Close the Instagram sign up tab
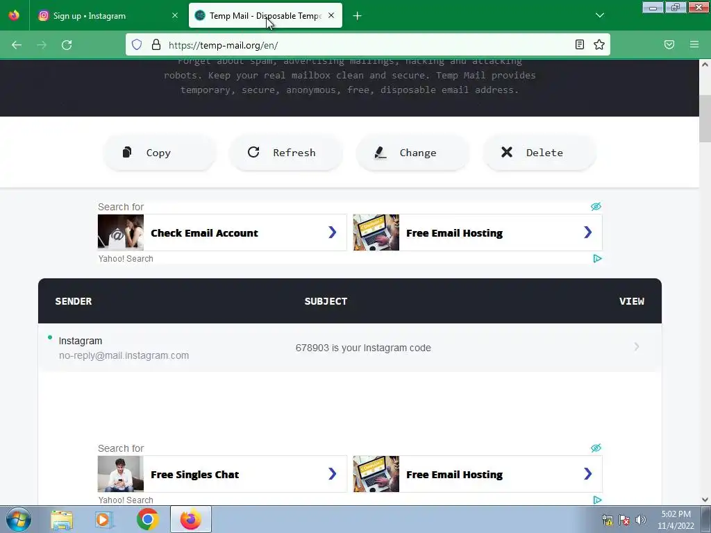Viewport: 711px width, 533px height. point(175,16)
